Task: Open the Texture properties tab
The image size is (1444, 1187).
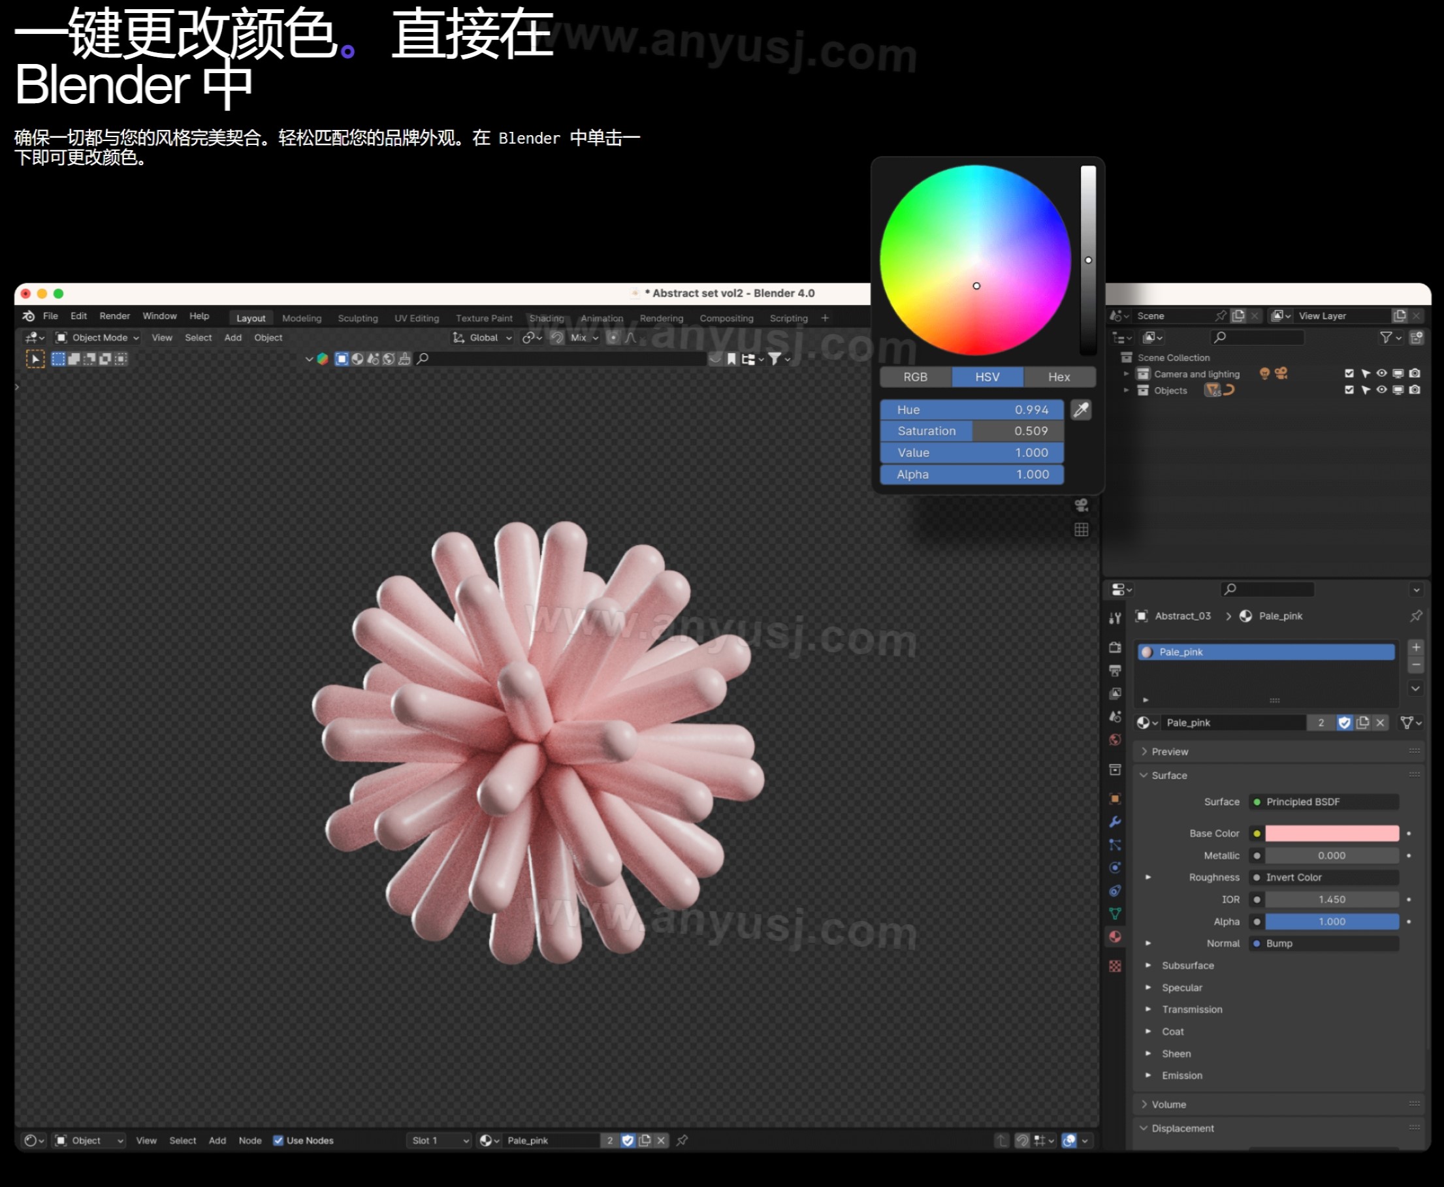Action: point(1115,966)
